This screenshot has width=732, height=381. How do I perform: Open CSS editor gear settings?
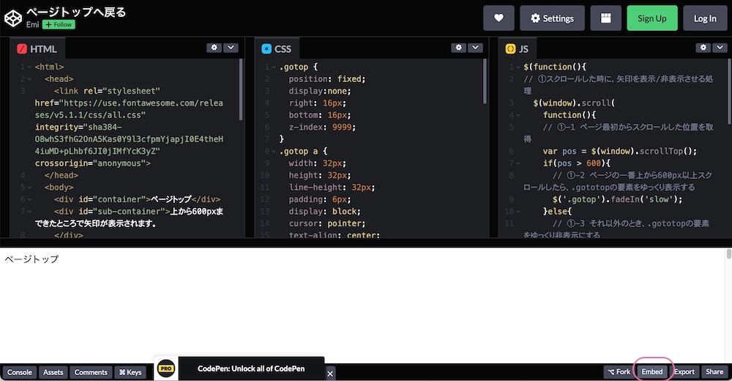pos(458,48)
